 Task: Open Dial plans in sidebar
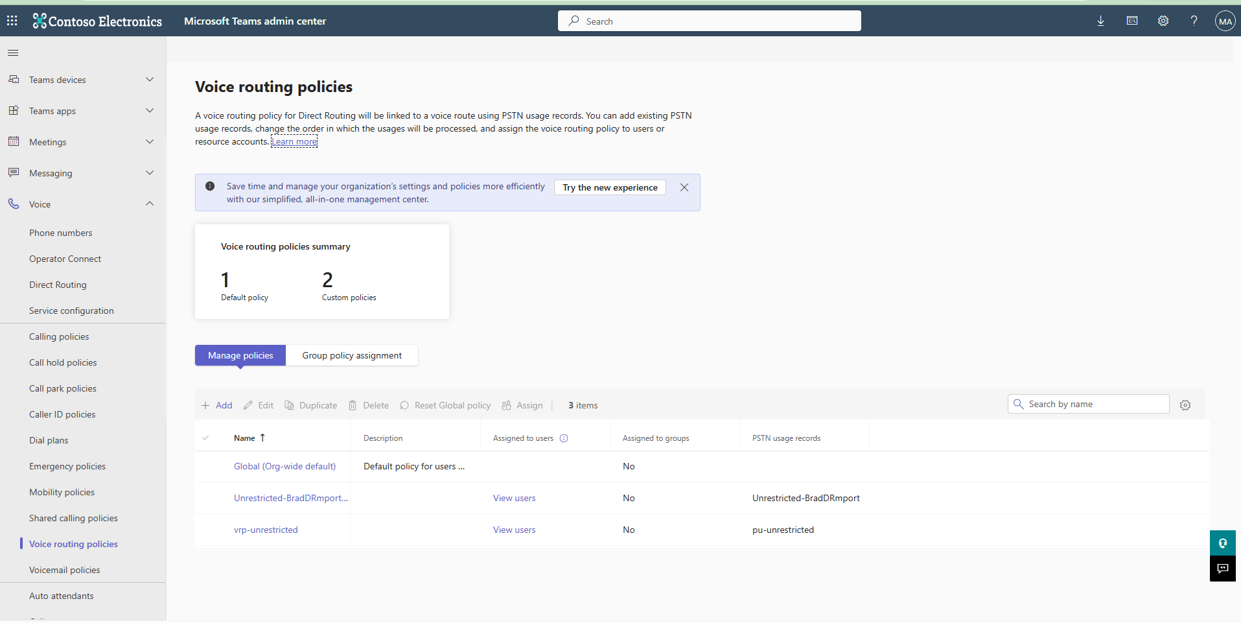coord(49,440)
